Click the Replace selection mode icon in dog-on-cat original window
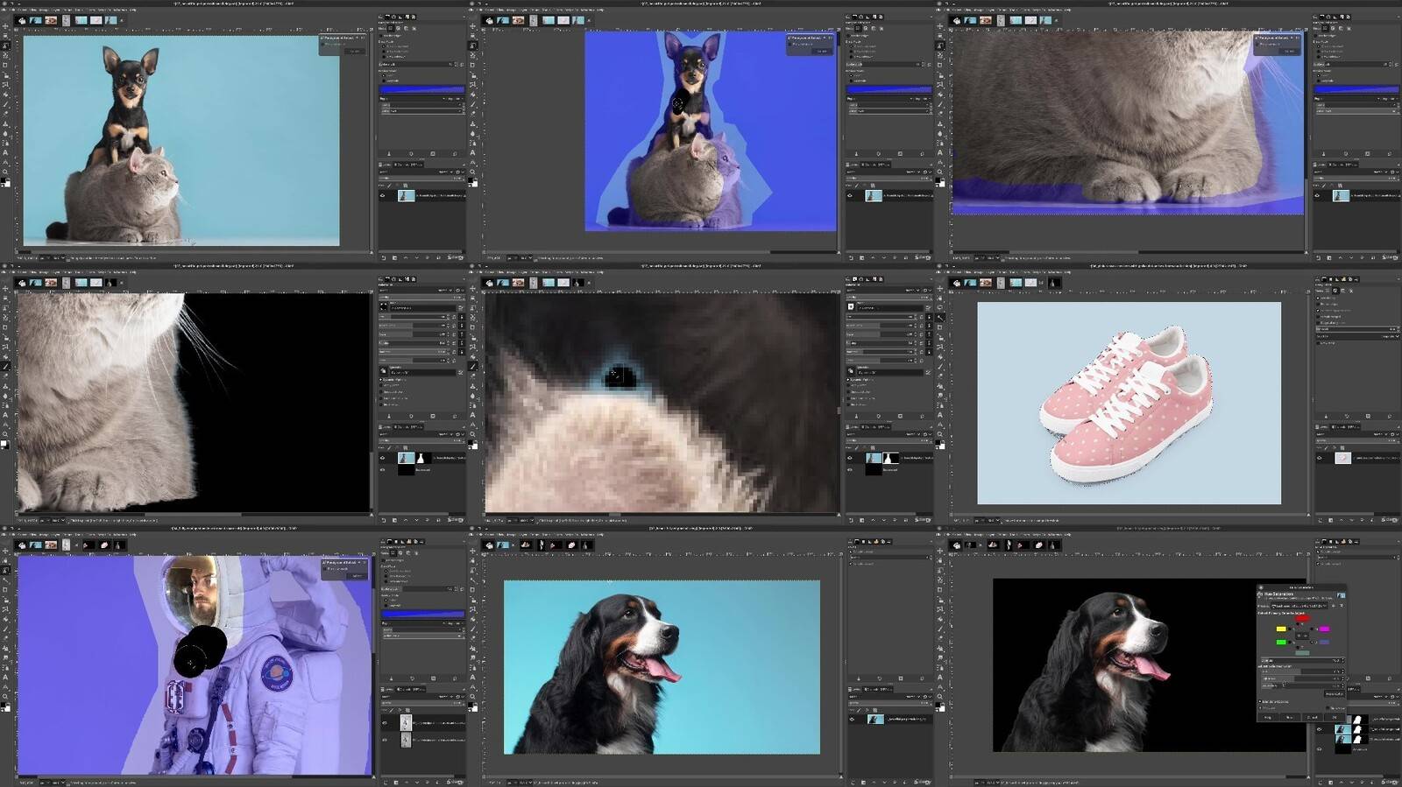 coord(390,28)
